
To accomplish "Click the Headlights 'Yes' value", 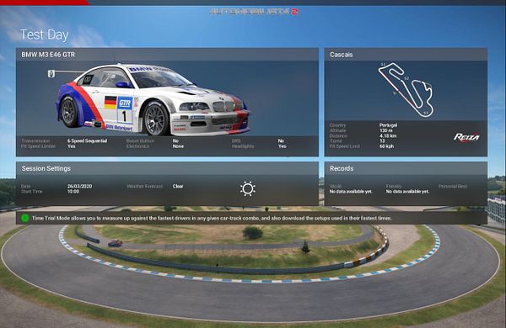I will coord(282,146).
